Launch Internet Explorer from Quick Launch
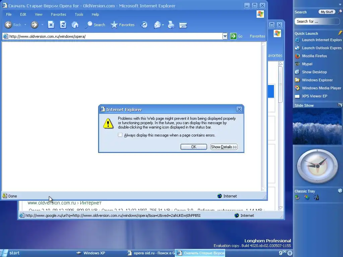The width and height of the screenshot is (343, 257). point(318,40)
